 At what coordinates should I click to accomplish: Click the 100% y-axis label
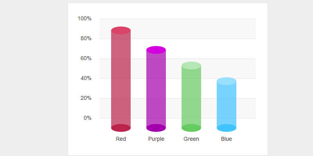coord(85,19)
